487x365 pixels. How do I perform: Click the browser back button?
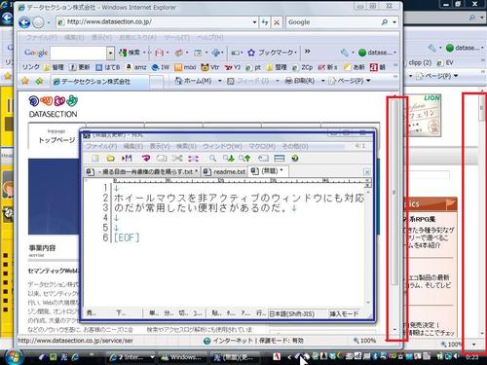click(x=24, y=22)
